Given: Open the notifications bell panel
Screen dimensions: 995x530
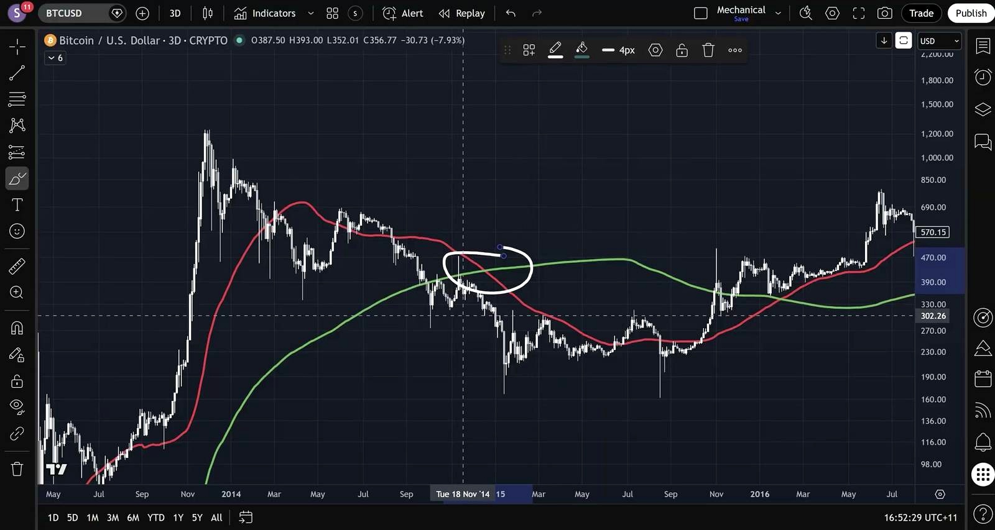Looking at the screenshot, I should coord(983,442).
